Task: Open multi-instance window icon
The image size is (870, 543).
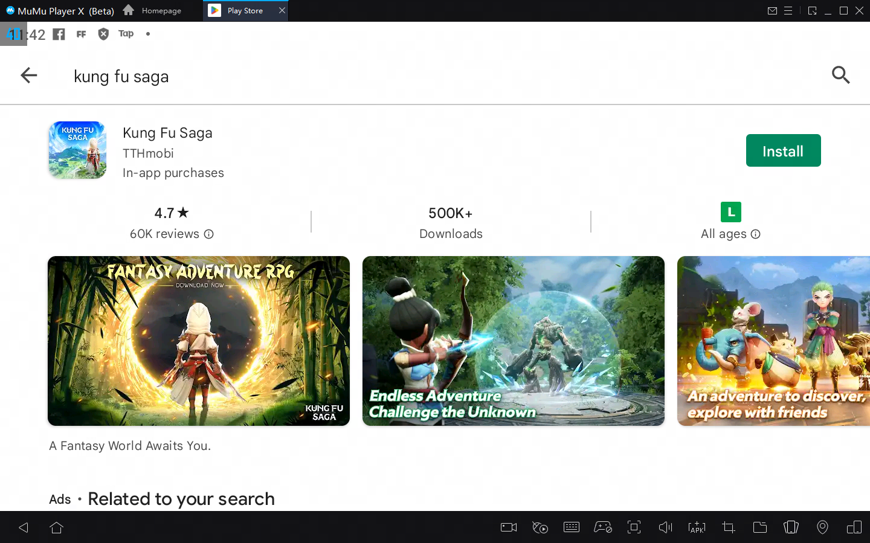Action: pyautogui.click(x=854, y=527)
